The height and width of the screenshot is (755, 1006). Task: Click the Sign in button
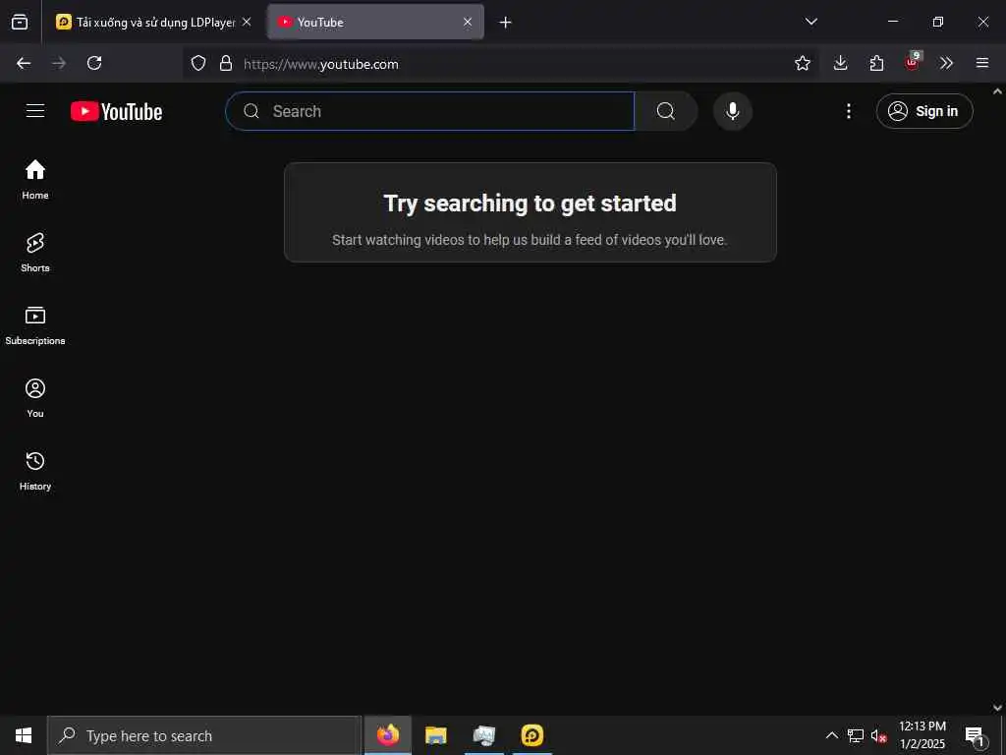tap(924, 111)
